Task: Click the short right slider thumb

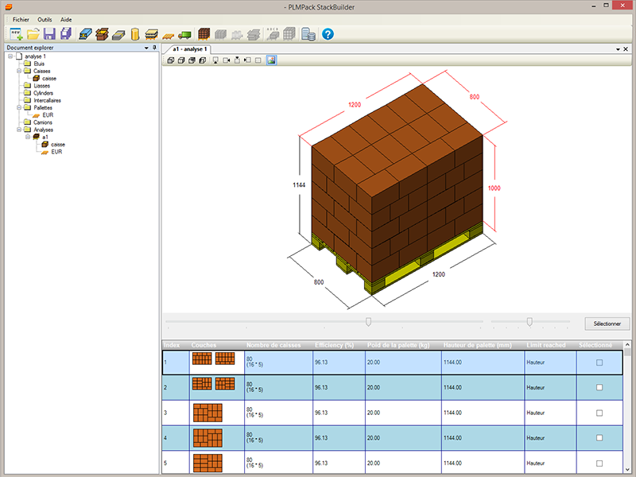Action: pyautogui.click(x=529, y=322)
